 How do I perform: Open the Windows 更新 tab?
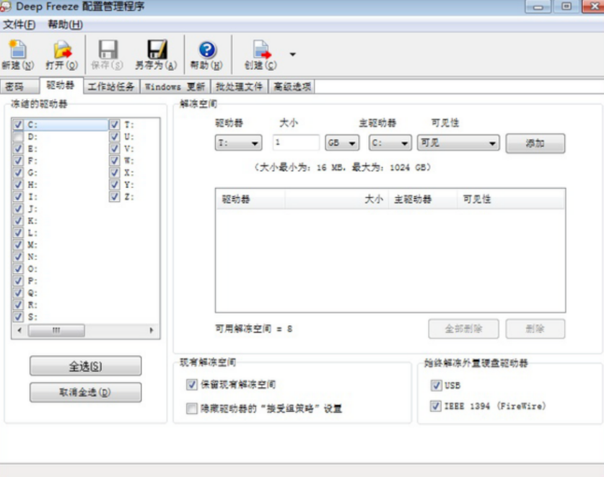(175, 86)
